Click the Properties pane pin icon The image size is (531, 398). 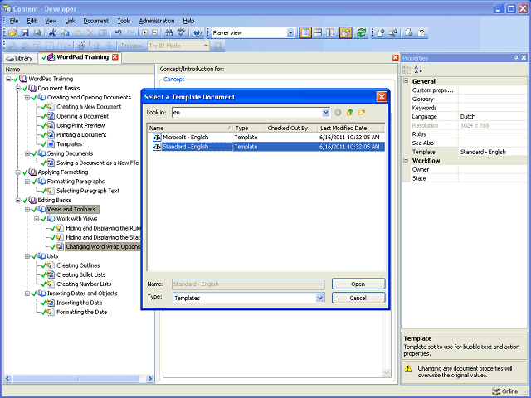(516, 58)
